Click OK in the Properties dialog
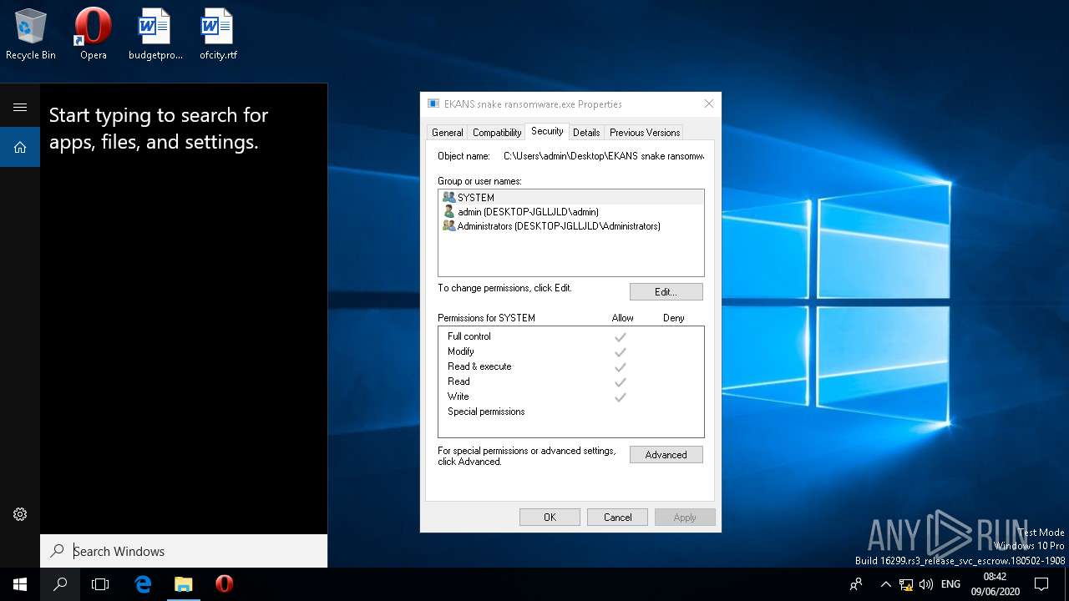Screen dimensions: 1069x601 coord(550,518)
